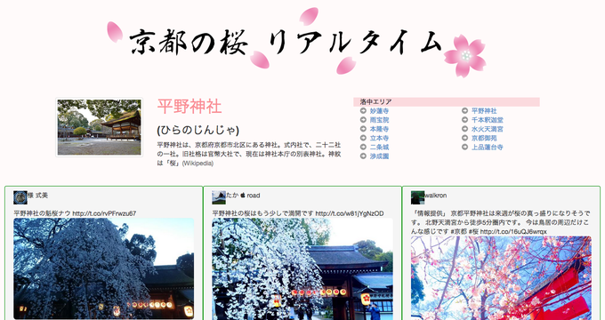Viewport: 605px width, 320px height.
Task: Click the arrow icon beside 本隆寺
Action: (x=363, y=129)
